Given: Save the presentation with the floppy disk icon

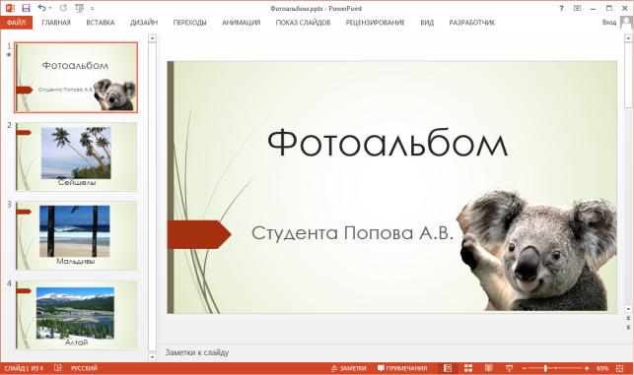Looking at the screenshot, I should [x=26, y=8].
